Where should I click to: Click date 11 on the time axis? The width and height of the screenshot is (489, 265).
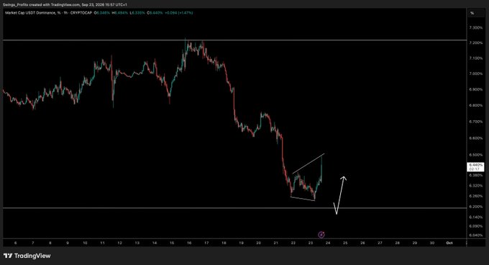coord(102,243)
